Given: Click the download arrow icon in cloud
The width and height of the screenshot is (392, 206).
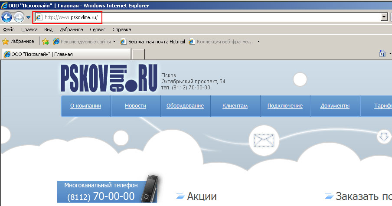Looking at the screenshot, I should [384, 137].
